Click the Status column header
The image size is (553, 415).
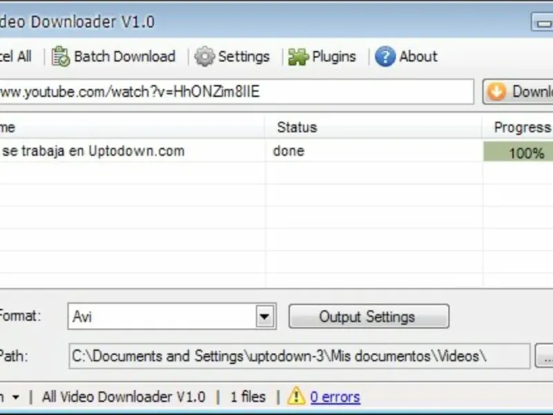point(297,127)
